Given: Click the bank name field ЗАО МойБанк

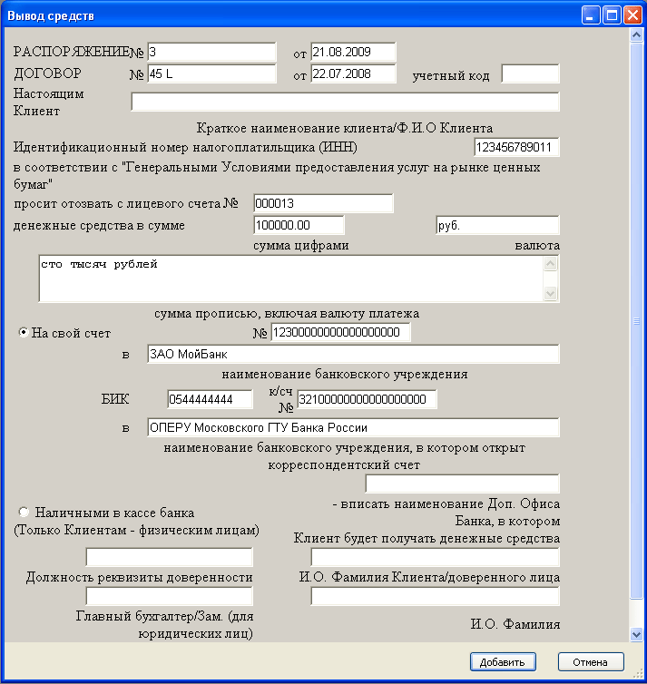Looking at the screenshot, I should [x=353, y=354].
